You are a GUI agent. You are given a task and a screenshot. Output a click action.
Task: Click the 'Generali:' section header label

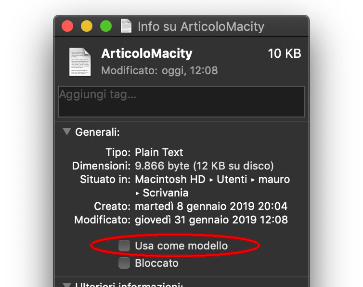(x=97, y=132)
